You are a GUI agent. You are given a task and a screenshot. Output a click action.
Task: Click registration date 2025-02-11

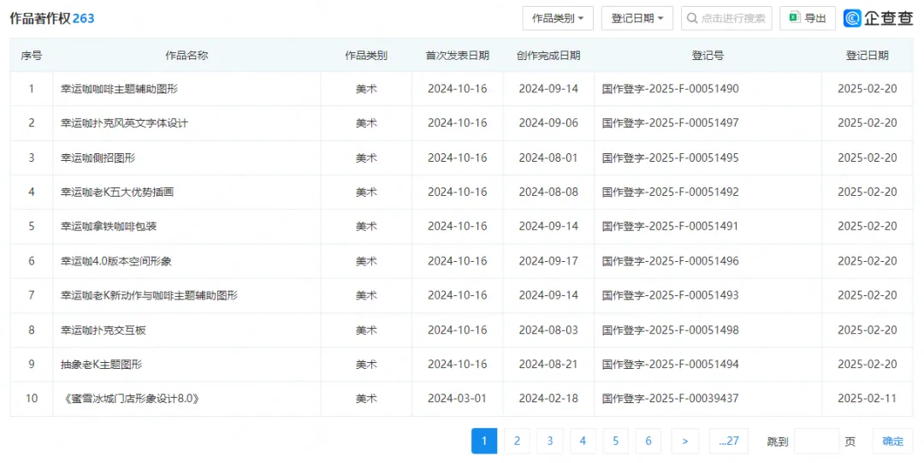[x=868, y=398]
